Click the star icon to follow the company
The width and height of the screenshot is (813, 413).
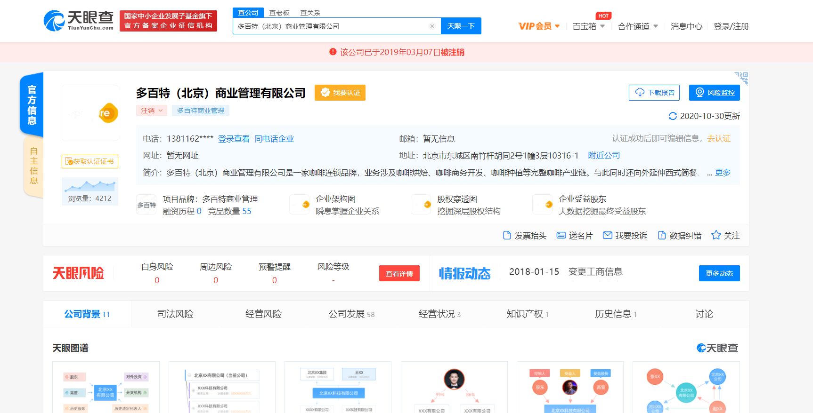716,235
